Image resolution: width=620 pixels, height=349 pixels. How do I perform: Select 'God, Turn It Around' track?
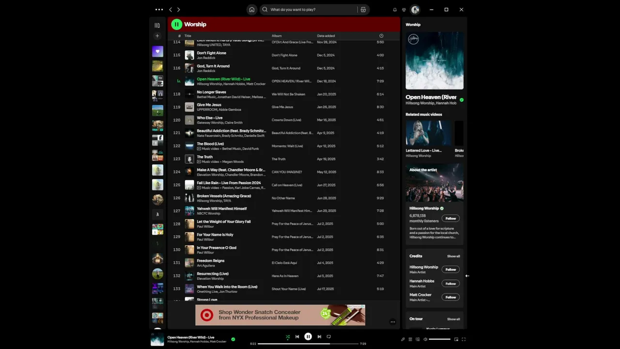click(213, 66)
